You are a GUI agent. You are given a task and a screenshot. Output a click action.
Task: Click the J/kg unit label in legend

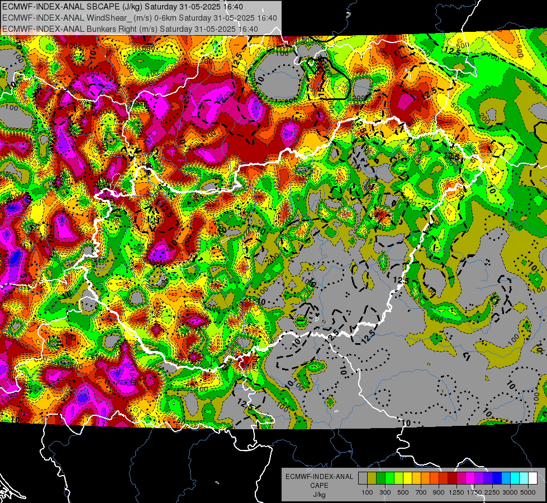point(320,495)
